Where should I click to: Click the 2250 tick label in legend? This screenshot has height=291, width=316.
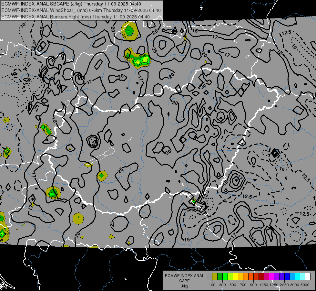(284, 285)
